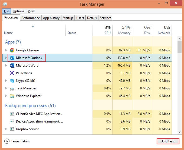Click the 99.3 MB memory value
184x150 pixels.
point(125,50)
